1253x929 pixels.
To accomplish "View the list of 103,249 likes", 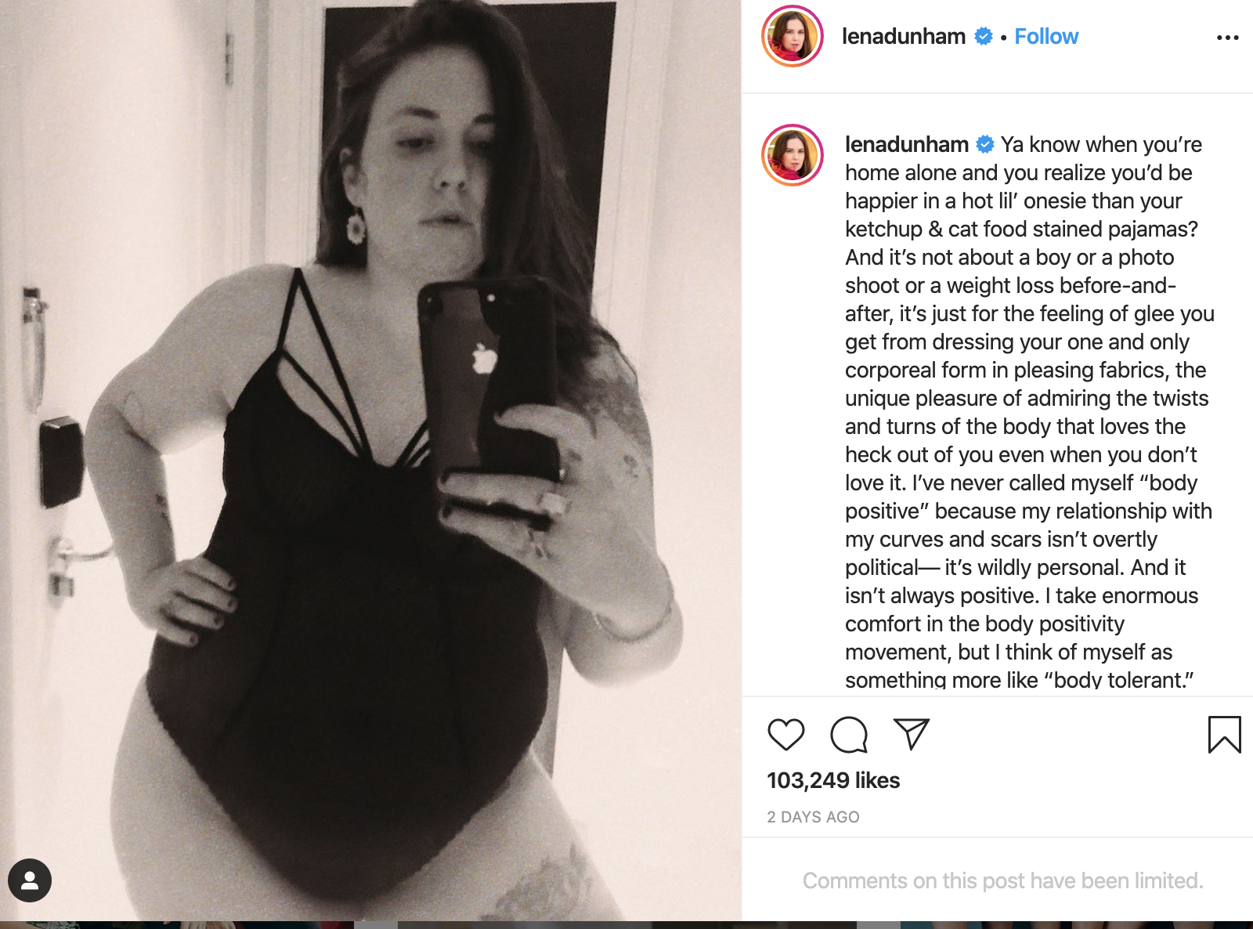I will pyautogui.click(x=833, y=780).
